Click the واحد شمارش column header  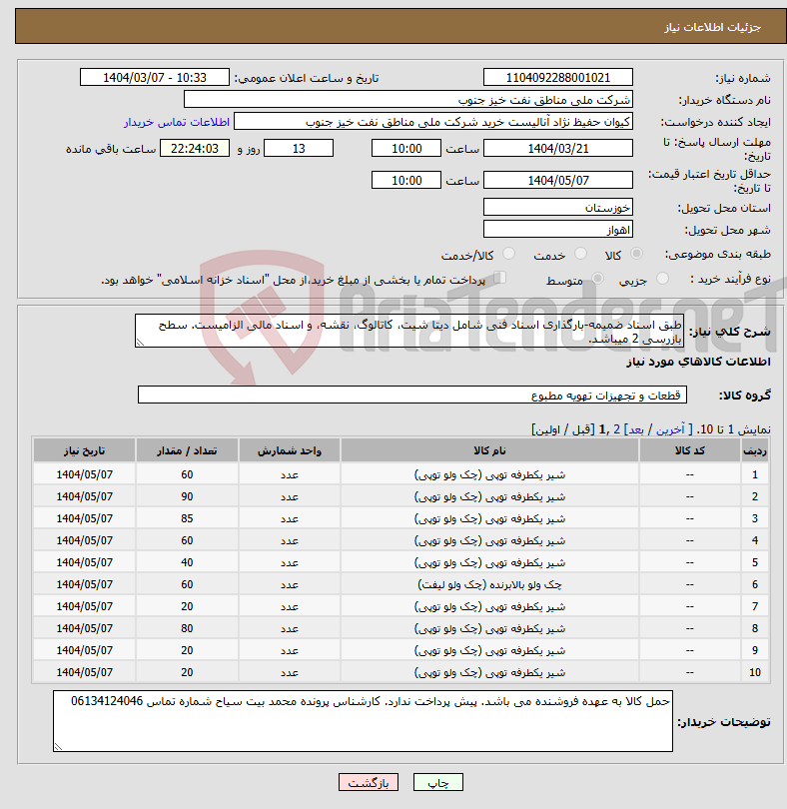pyautogui.click(x=289, y=450)
